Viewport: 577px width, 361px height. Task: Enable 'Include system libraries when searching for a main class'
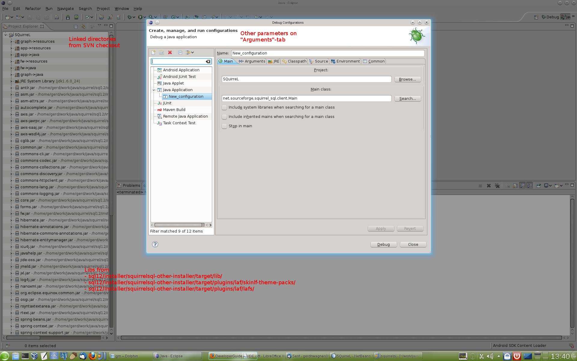tap(224, 107)
